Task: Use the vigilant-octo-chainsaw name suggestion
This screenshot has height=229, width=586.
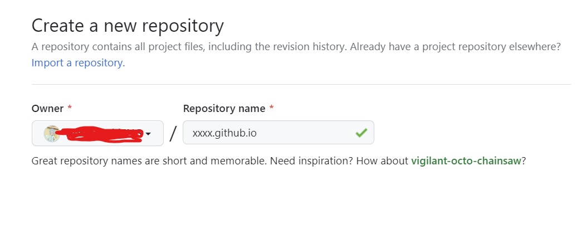Action: pos(466,161)
